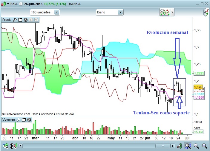
Task: Minimize the chart window
Action: [x=197, y=4]
